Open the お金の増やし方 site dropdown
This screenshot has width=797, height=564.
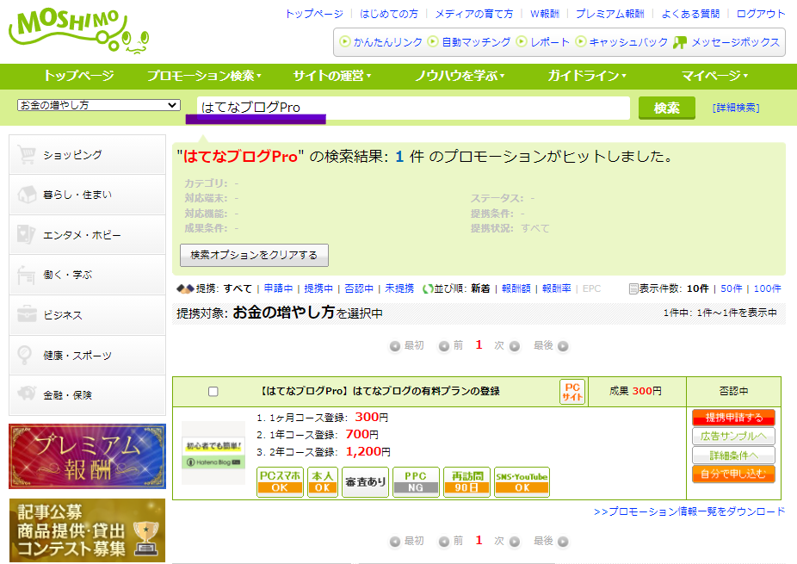pos(99,105)
